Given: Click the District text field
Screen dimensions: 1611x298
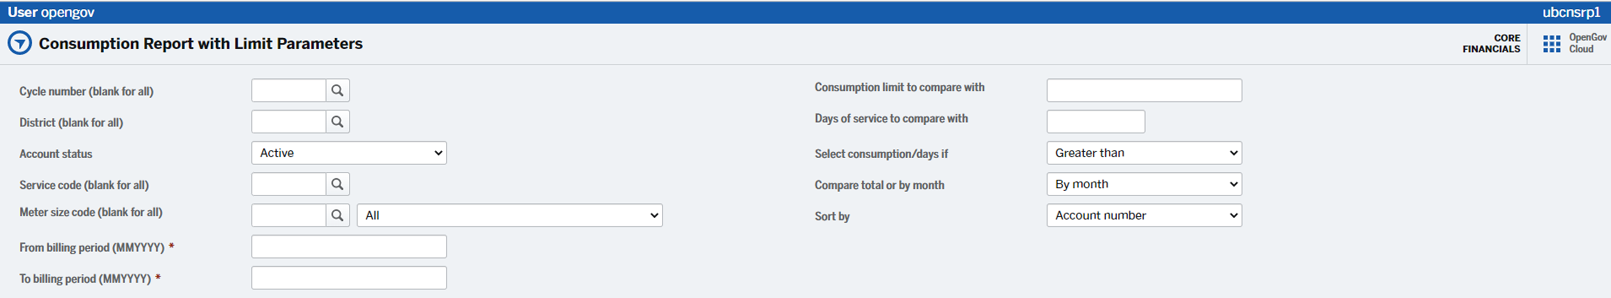Looking at the screenshot, I should pos(289,122).
